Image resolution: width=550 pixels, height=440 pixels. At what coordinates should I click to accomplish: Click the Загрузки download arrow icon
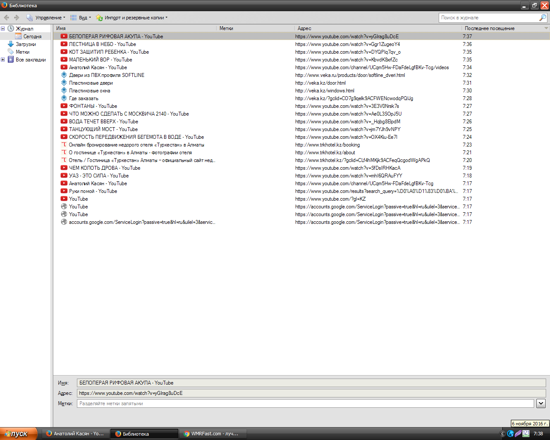click(11, 44)
